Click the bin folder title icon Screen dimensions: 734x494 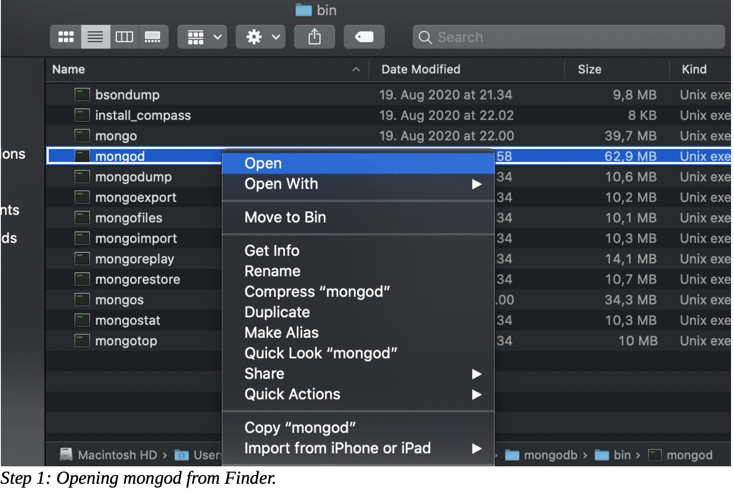[x=304, y=10]
